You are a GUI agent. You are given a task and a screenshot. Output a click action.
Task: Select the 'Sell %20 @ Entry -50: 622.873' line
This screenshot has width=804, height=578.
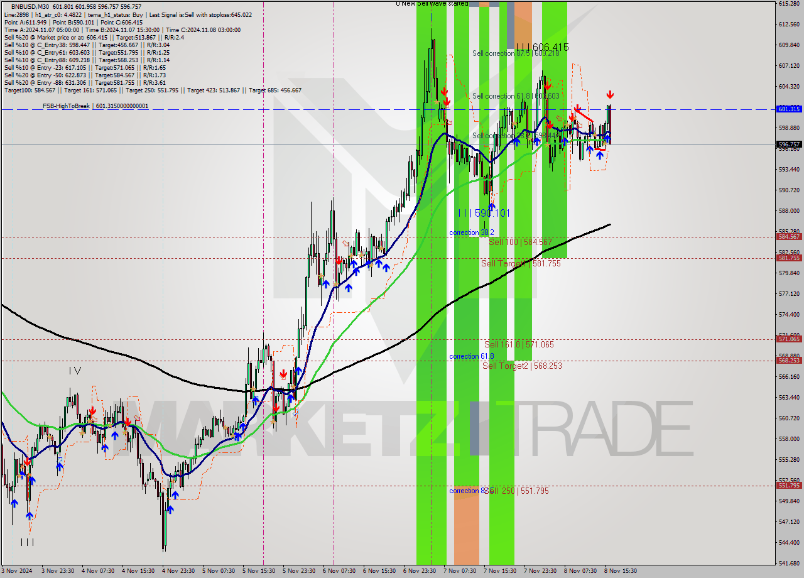click(x=85, y=75)
